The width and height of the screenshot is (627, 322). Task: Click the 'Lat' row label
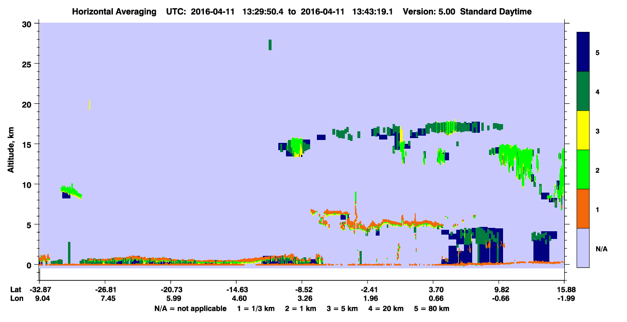(x=15, y=290)
